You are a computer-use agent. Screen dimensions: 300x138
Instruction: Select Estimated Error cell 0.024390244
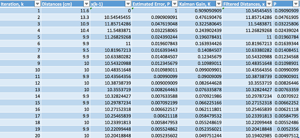coord(155,37)
